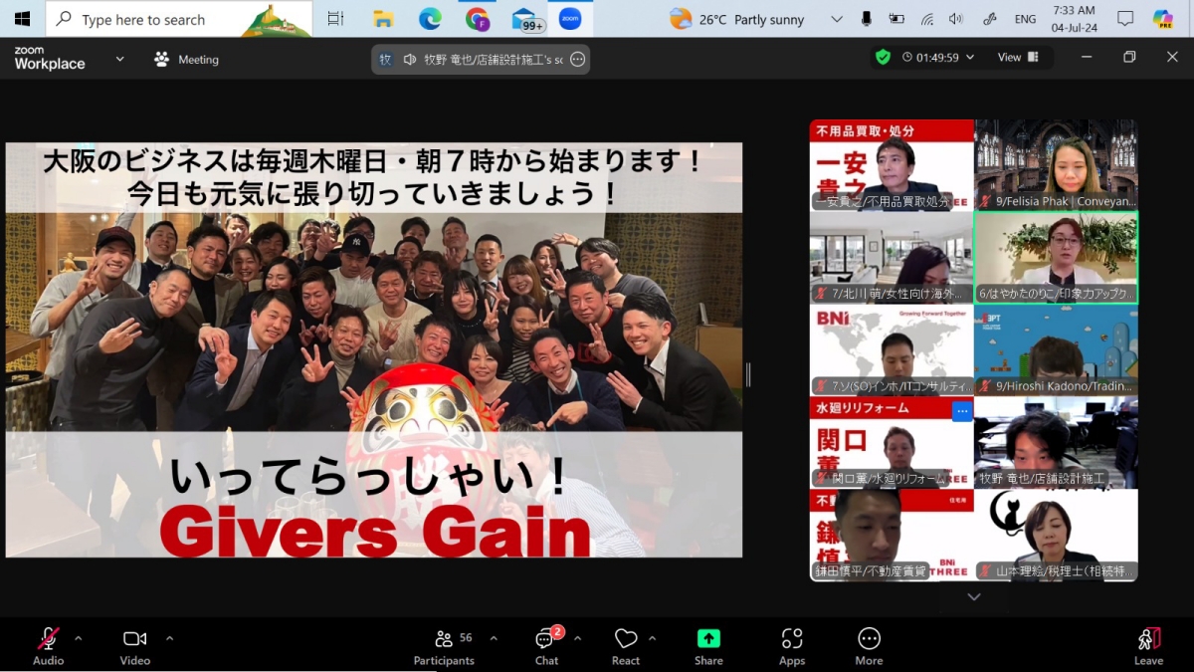Expand video settings arrow next to Video
Image resolution: width=1194 pixels, height=672 pixels.
coord(169,638)
